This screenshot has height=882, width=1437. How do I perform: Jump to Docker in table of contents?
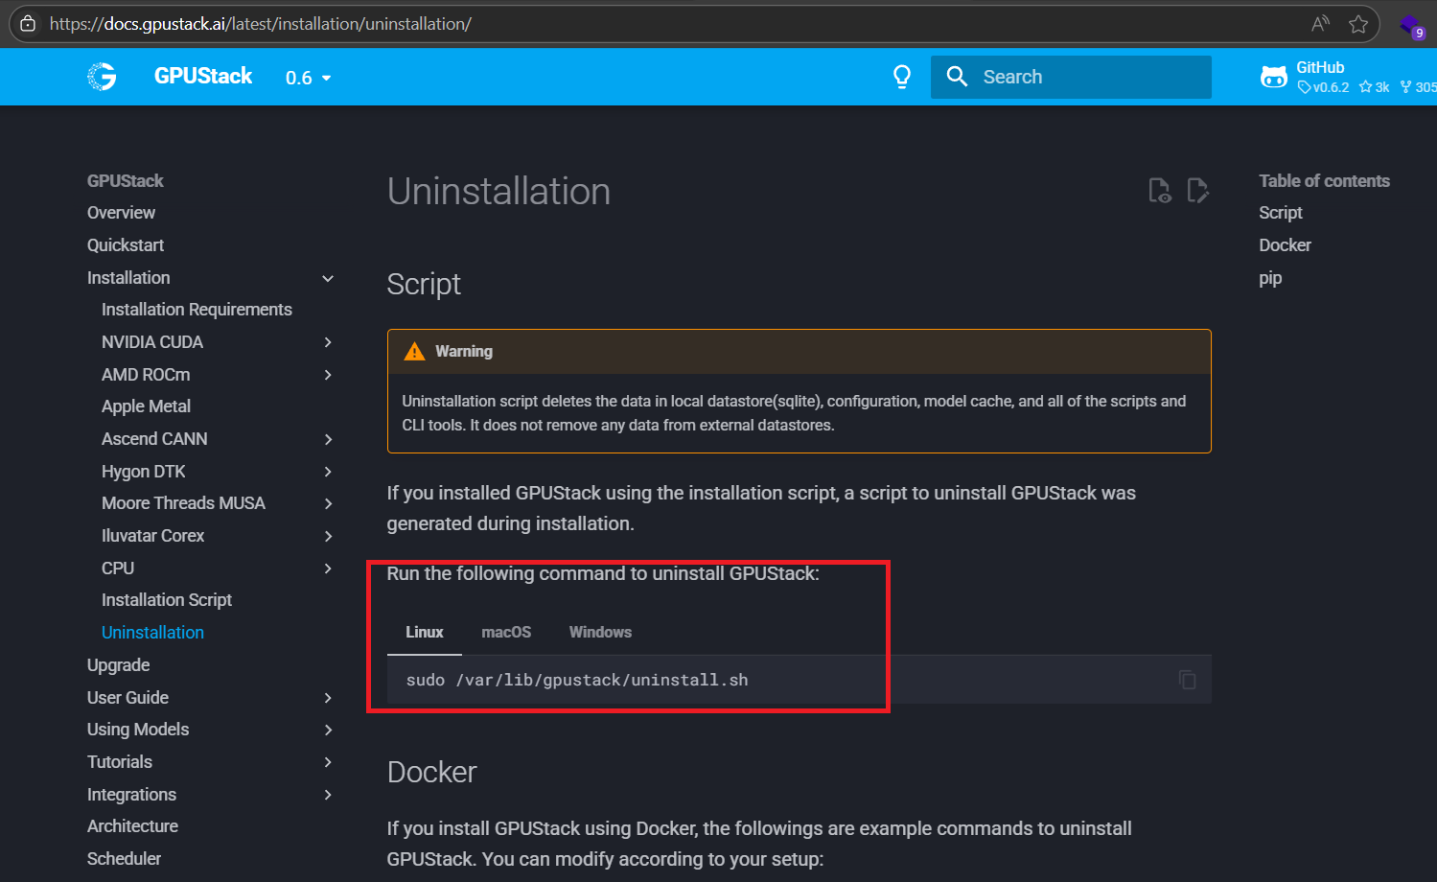[x=1285, y=245]
